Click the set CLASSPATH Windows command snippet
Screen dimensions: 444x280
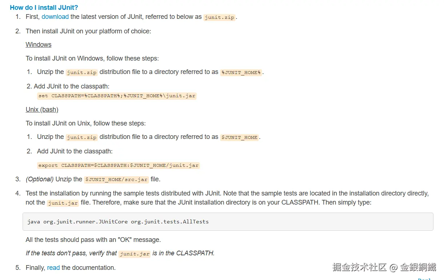click(117, 96)
